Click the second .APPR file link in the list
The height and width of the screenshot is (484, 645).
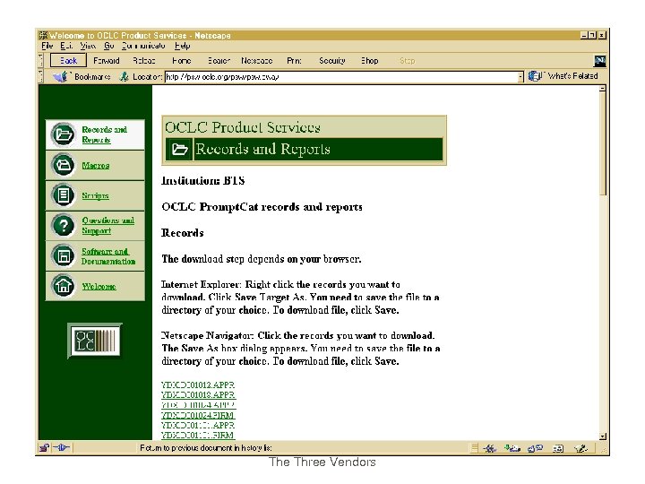(x=198, y=394)
